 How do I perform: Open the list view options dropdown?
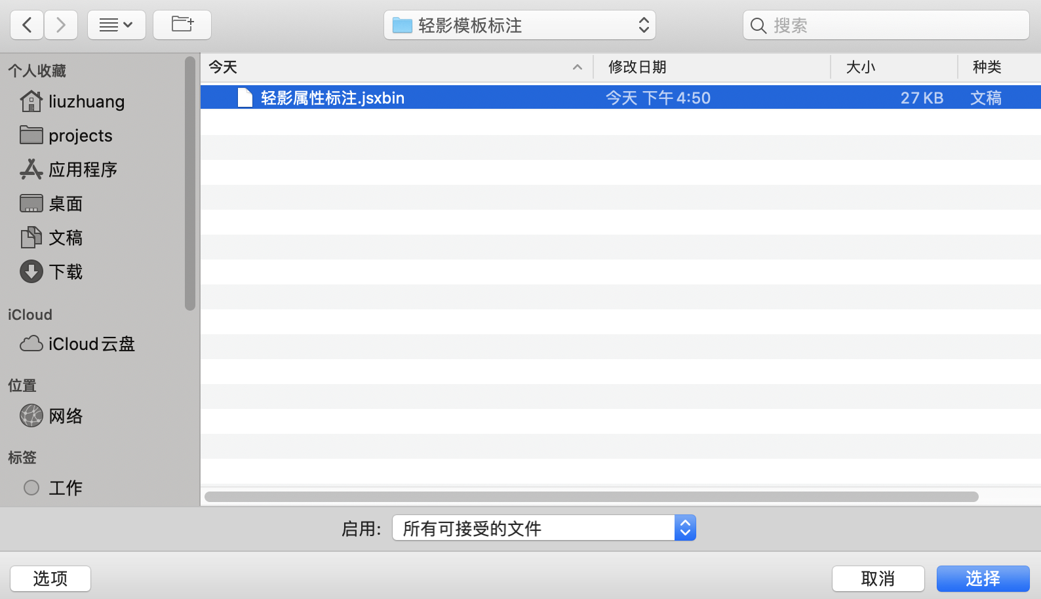point(117,25)
